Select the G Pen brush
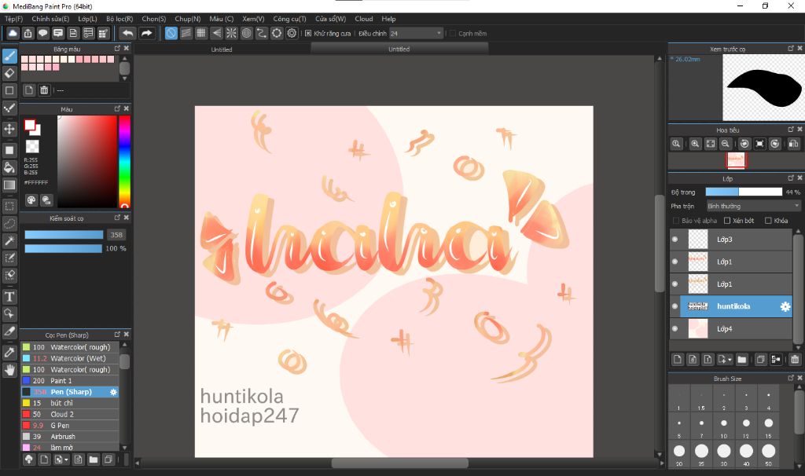 pyautogui.click(x=70, y=425)
